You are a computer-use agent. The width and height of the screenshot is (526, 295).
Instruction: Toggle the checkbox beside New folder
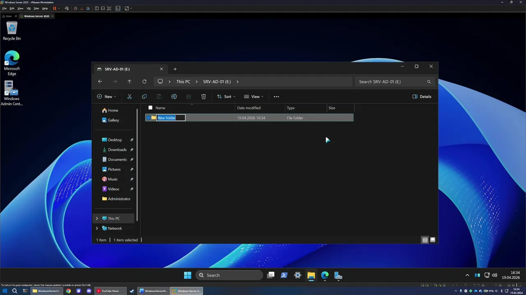(148, 118)
